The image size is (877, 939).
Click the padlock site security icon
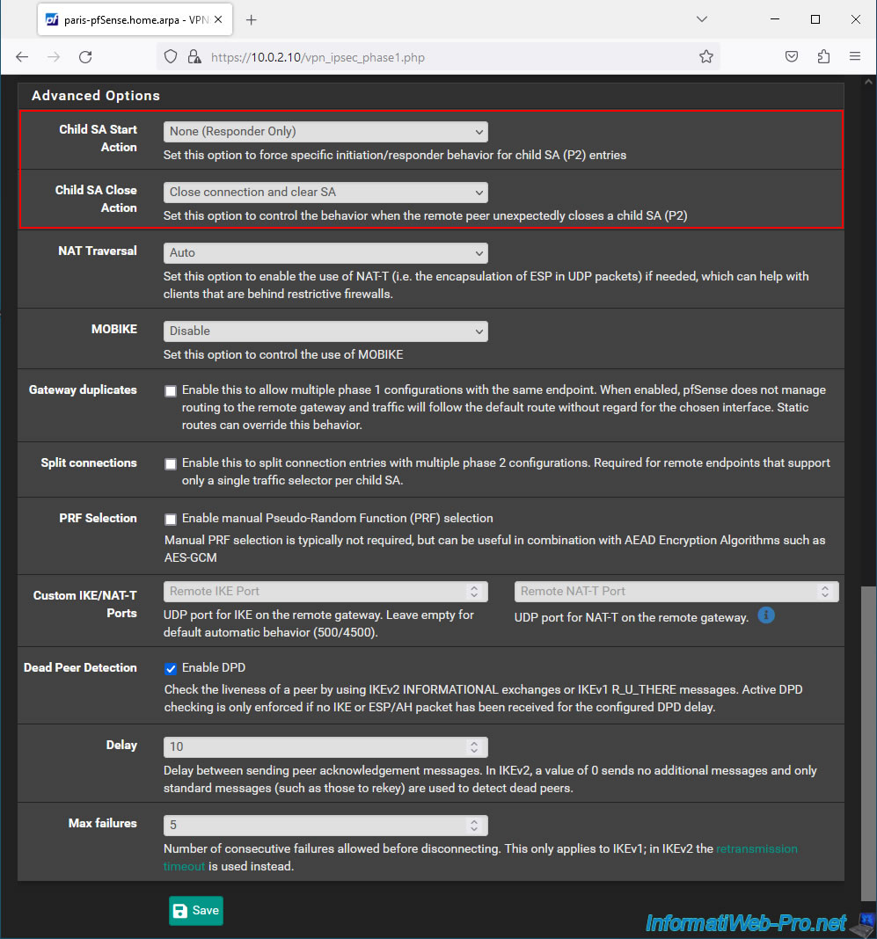(194, 57)
